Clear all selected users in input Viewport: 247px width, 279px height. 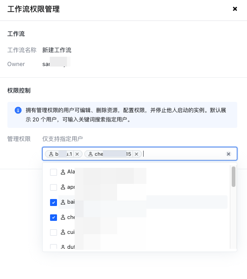228,154
